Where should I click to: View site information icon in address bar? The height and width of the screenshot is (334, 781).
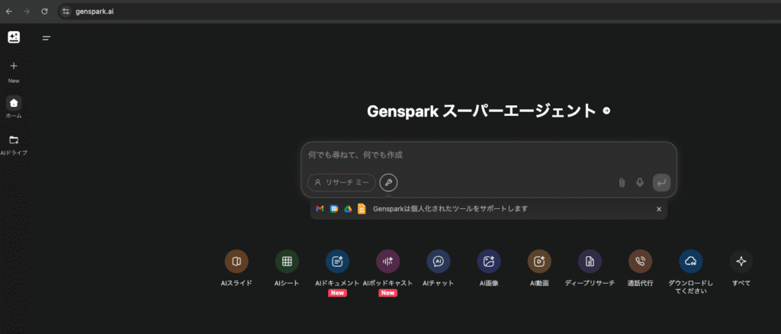(x=66, y=11)
